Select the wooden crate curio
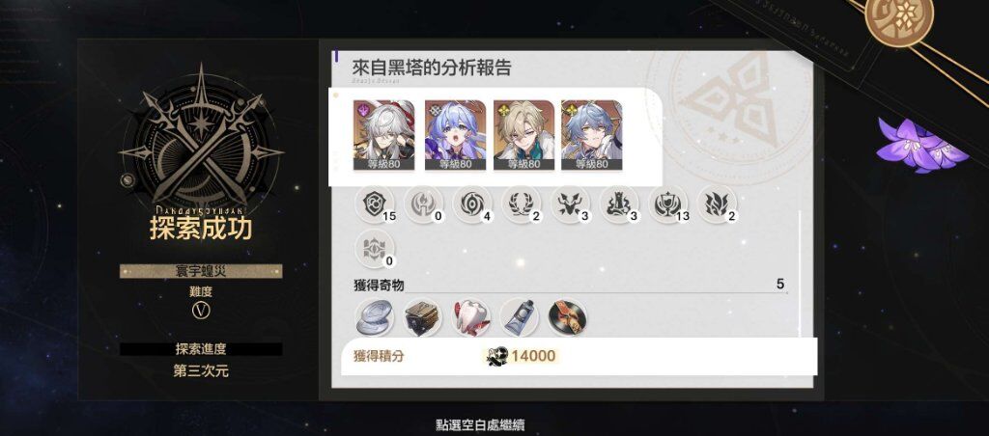This screenshot has height=436, width=989. click(x=423, y=317)
